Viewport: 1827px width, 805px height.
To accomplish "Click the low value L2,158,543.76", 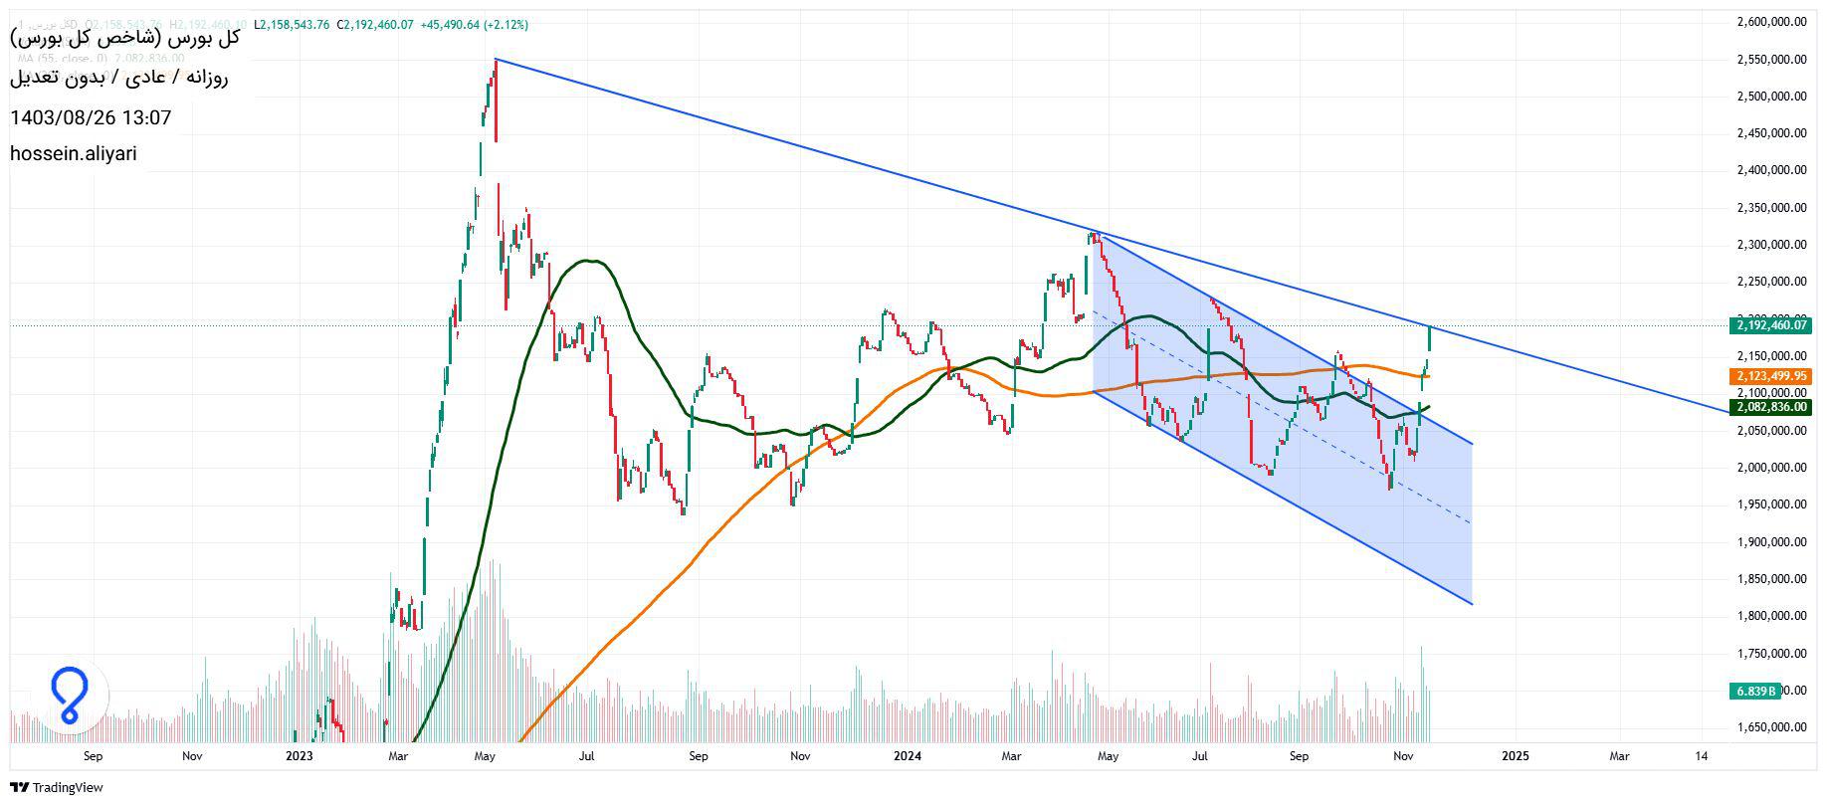I will [x=292, y=24].
